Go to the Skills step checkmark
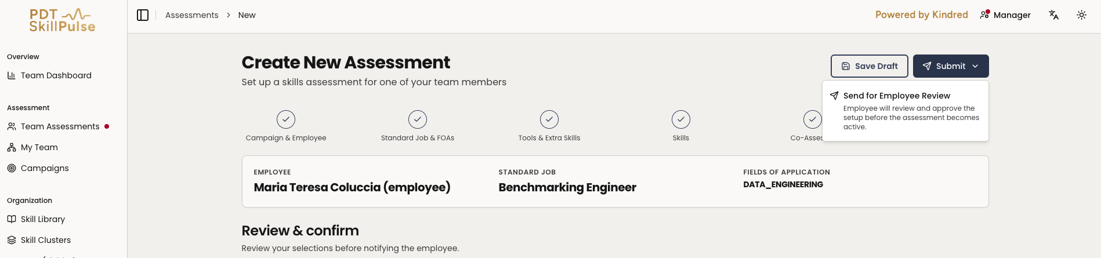This screenshot has width=1101, height=258. click(x=681, y=119)
